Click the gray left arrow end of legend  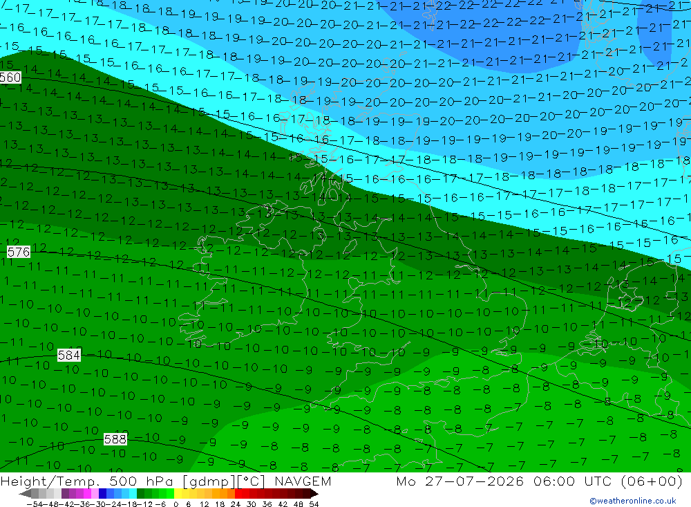[x=25, y=494]
